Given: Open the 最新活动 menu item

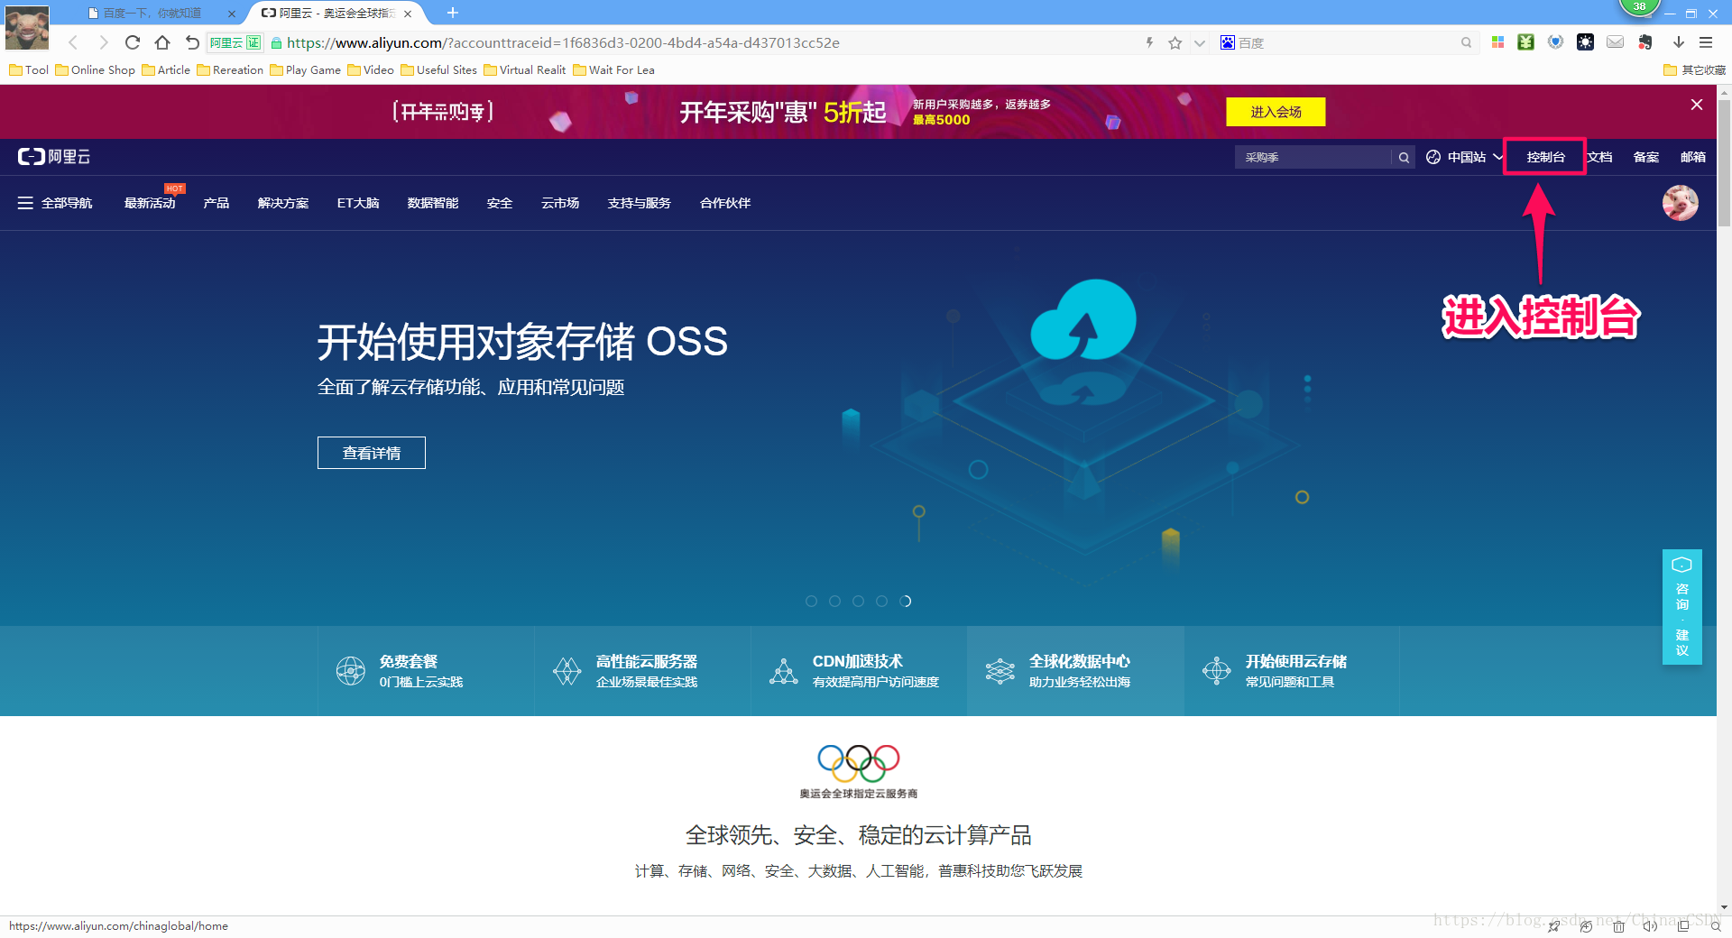Looking at the screenshot, I should [x=150, y=203].
